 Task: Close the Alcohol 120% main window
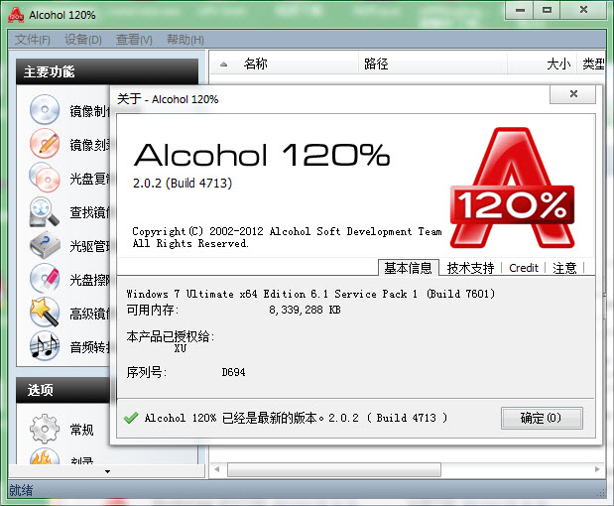tap(583, 10)
